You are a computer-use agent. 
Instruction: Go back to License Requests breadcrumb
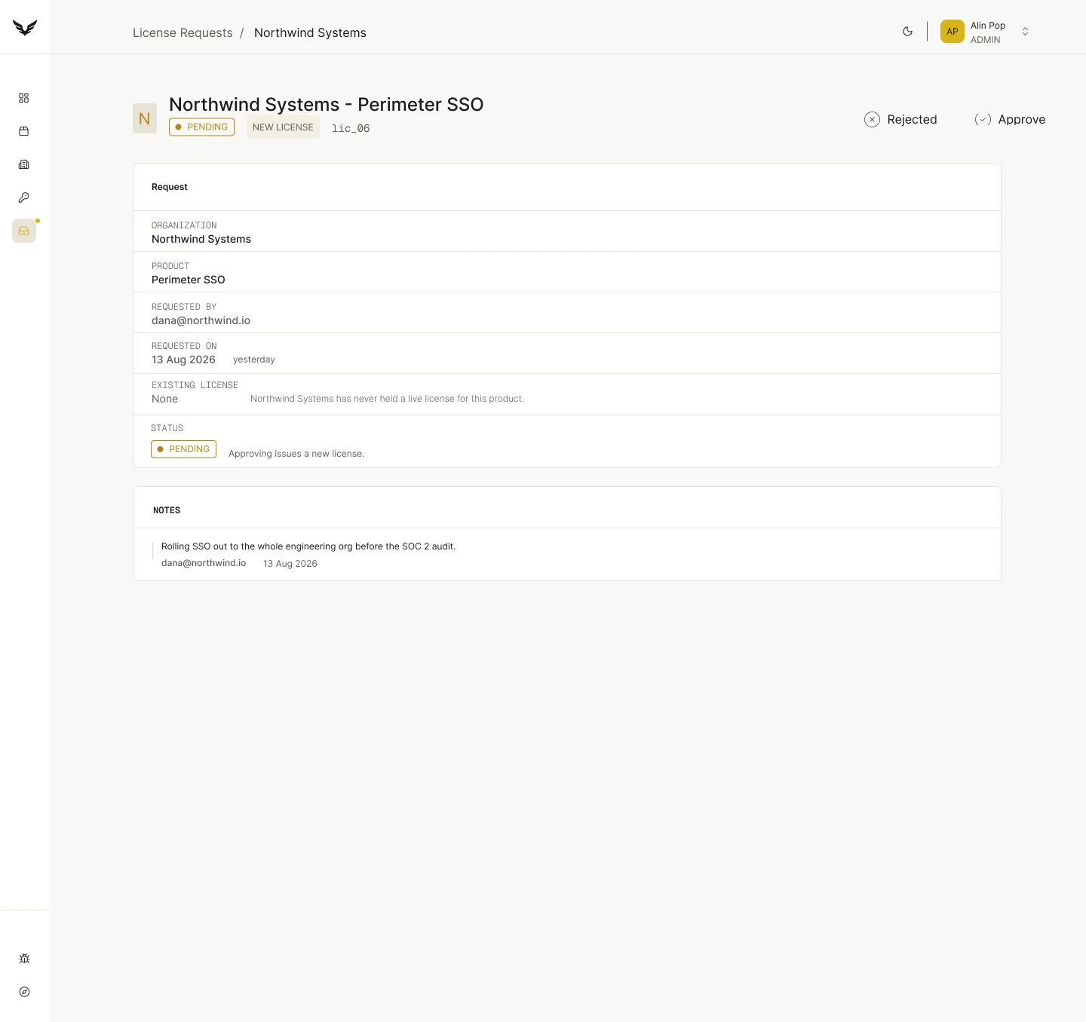click(x=183, y=33)
